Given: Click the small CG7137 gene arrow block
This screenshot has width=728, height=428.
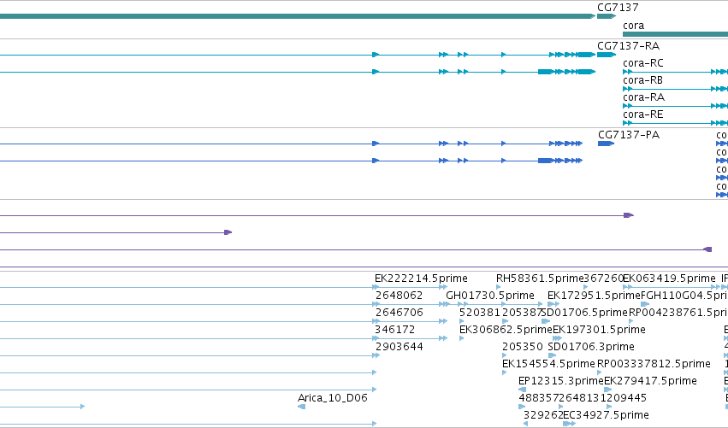Looking at the screenshot, I should 606,16.
